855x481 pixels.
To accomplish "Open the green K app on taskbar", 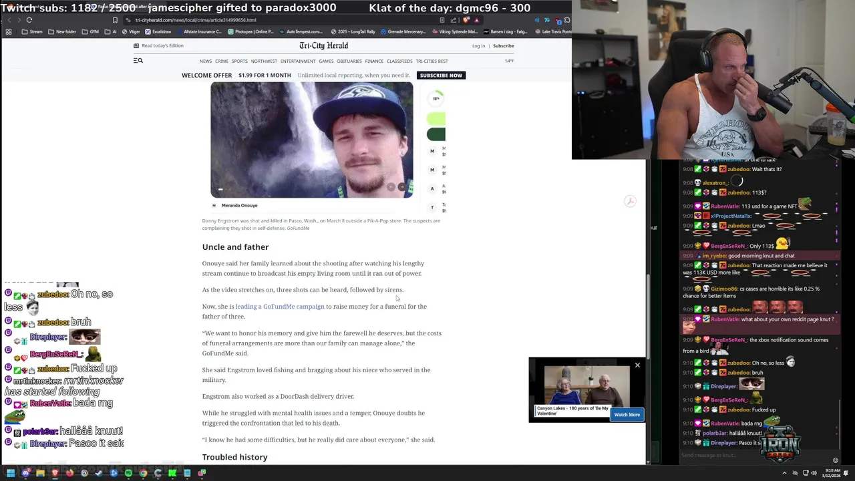I will point(172,473).
